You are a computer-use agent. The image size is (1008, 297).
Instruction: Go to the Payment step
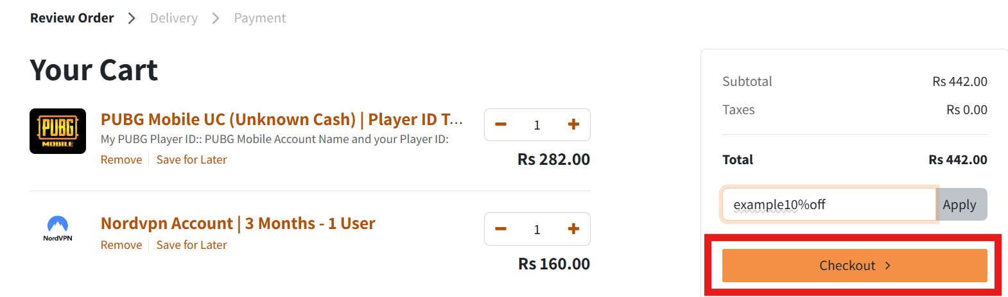(260, 18)
